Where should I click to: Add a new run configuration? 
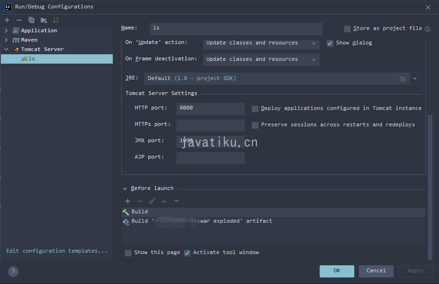coord(7,20)
